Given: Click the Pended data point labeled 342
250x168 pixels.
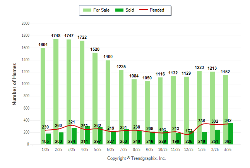Looking at the screenshot, I should (x=228, y=124).
